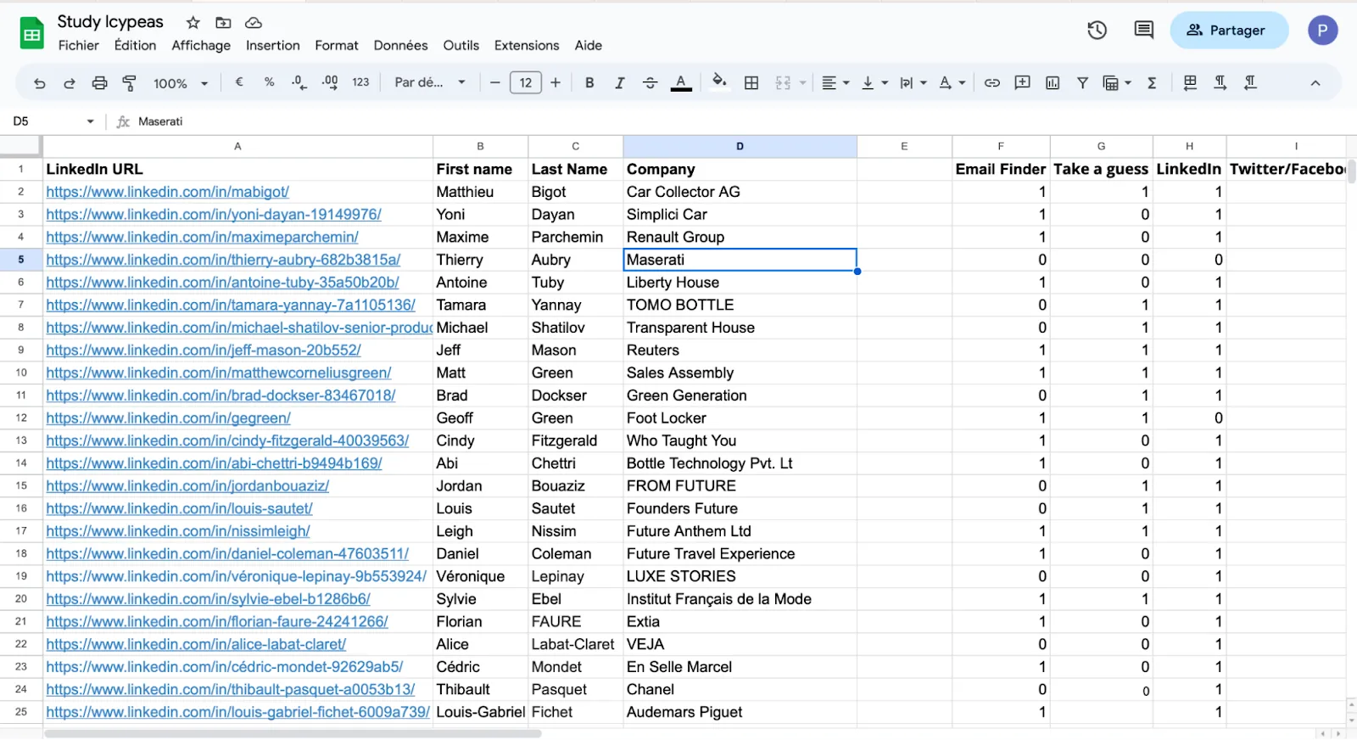
Task: Open the fill color picker
Action: click(x=719, y=82)
